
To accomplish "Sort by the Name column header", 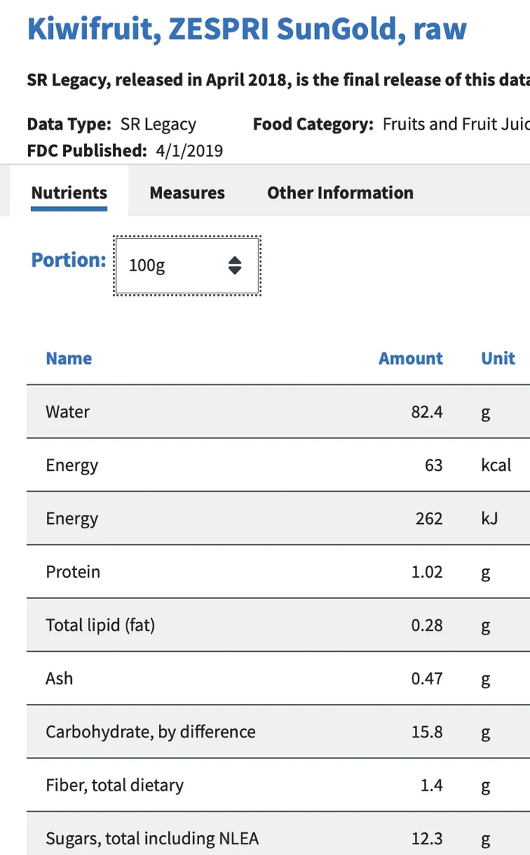I will pyautogui.click(x=69, y=359).
